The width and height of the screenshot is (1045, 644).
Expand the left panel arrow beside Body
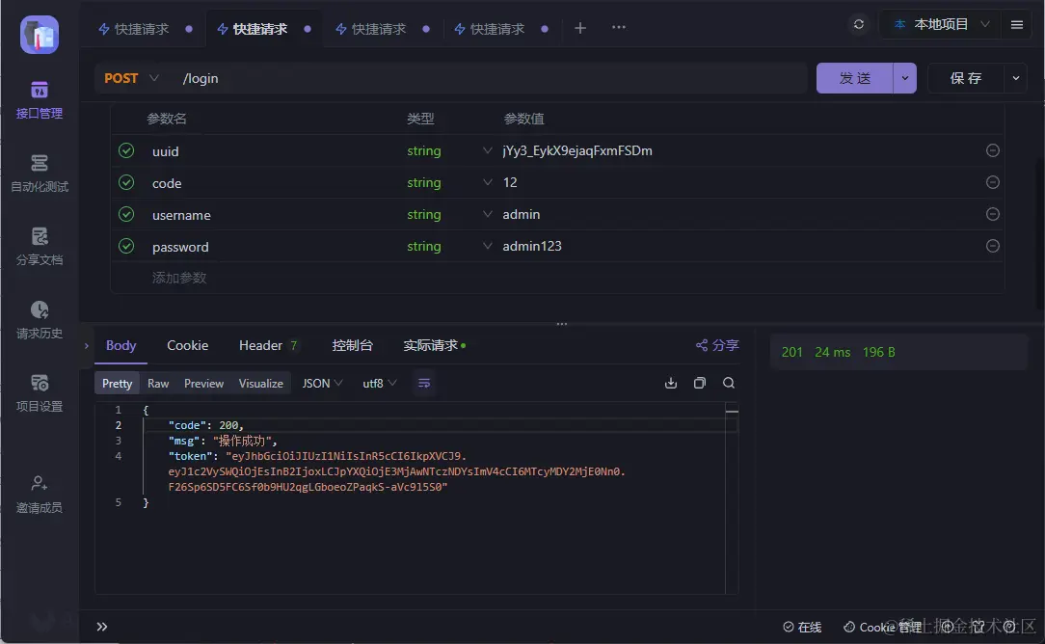(x=86, y=346)
